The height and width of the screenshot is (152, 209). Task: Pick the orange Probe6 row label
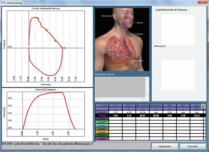coord(102,132)
